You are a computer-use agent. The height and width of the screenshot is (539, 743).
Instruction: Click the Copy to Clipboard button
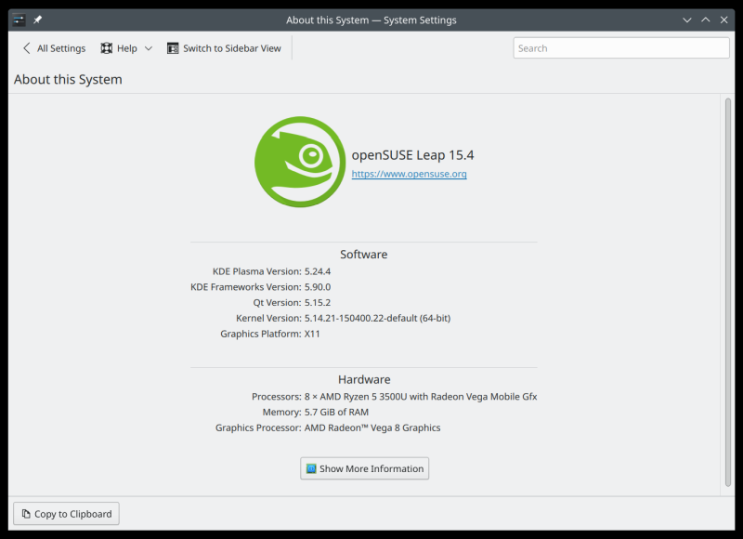65,513
